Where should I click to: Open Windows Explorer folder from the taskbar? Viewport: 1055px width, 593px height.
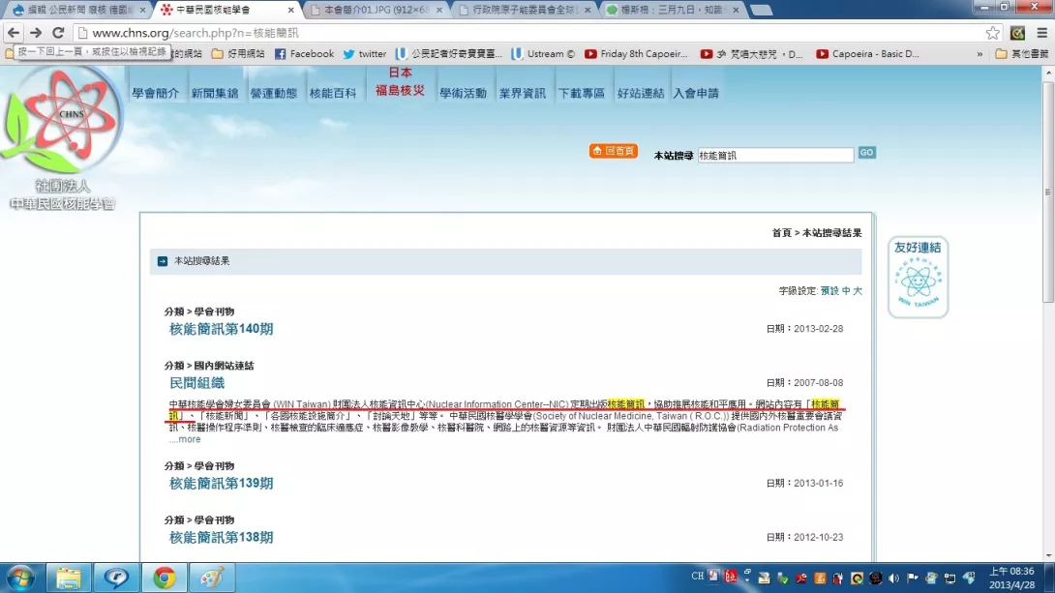click(69, 578)
